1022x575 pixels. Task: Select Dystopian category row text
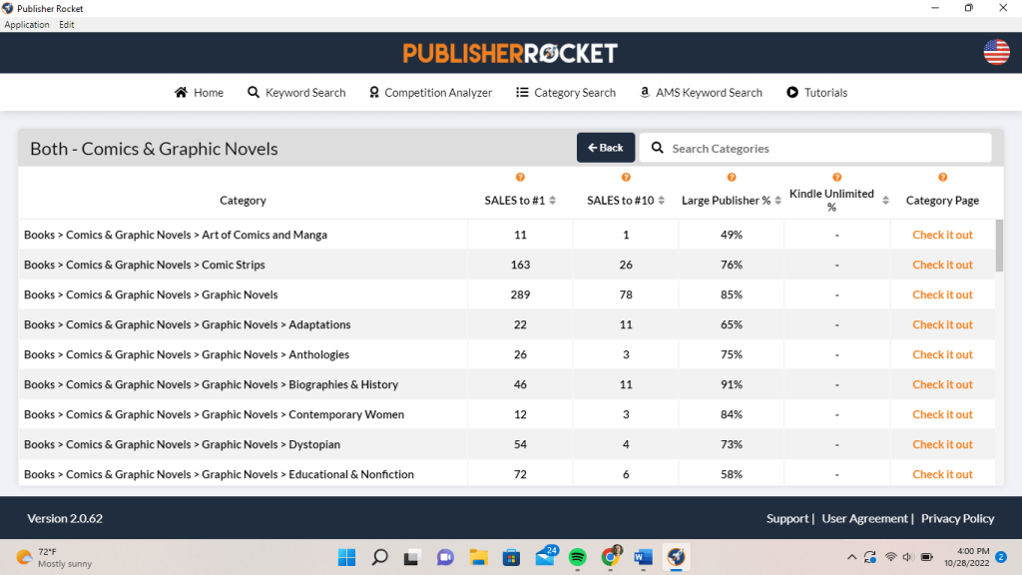tap(182, 444)
